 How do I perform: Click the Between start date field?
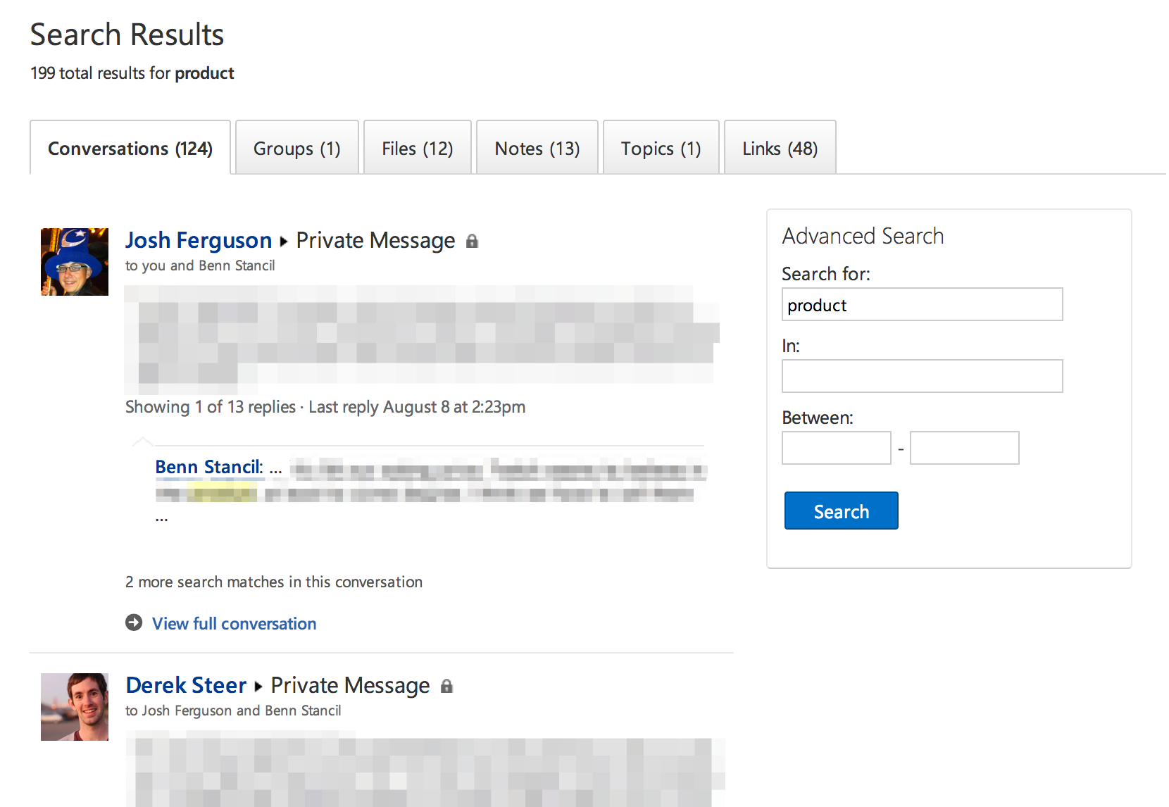[x=837, y=448]
